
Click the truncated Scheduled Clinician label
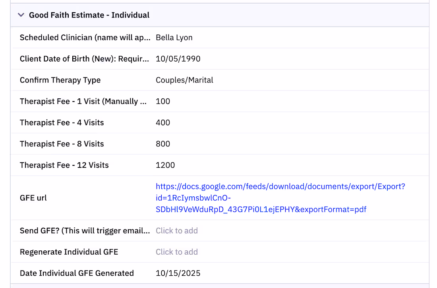click(85, 37)
